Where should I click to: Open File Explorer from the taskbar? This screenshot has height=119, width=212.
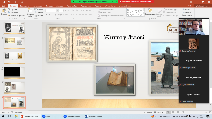(16, 116)
